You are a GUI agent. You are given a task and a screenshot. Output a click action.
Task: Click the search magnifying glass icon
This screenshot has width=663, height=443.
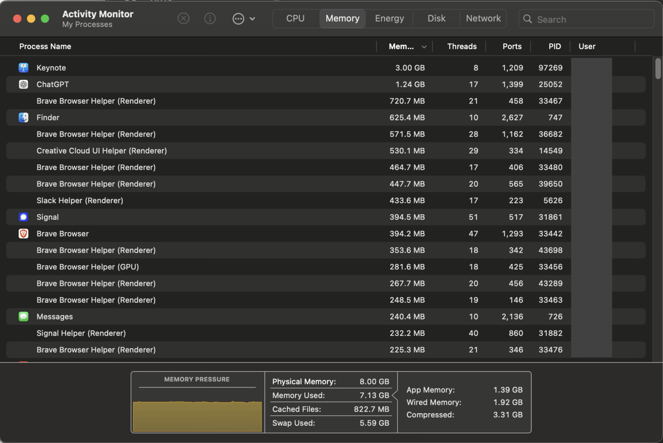pos(527,19)
